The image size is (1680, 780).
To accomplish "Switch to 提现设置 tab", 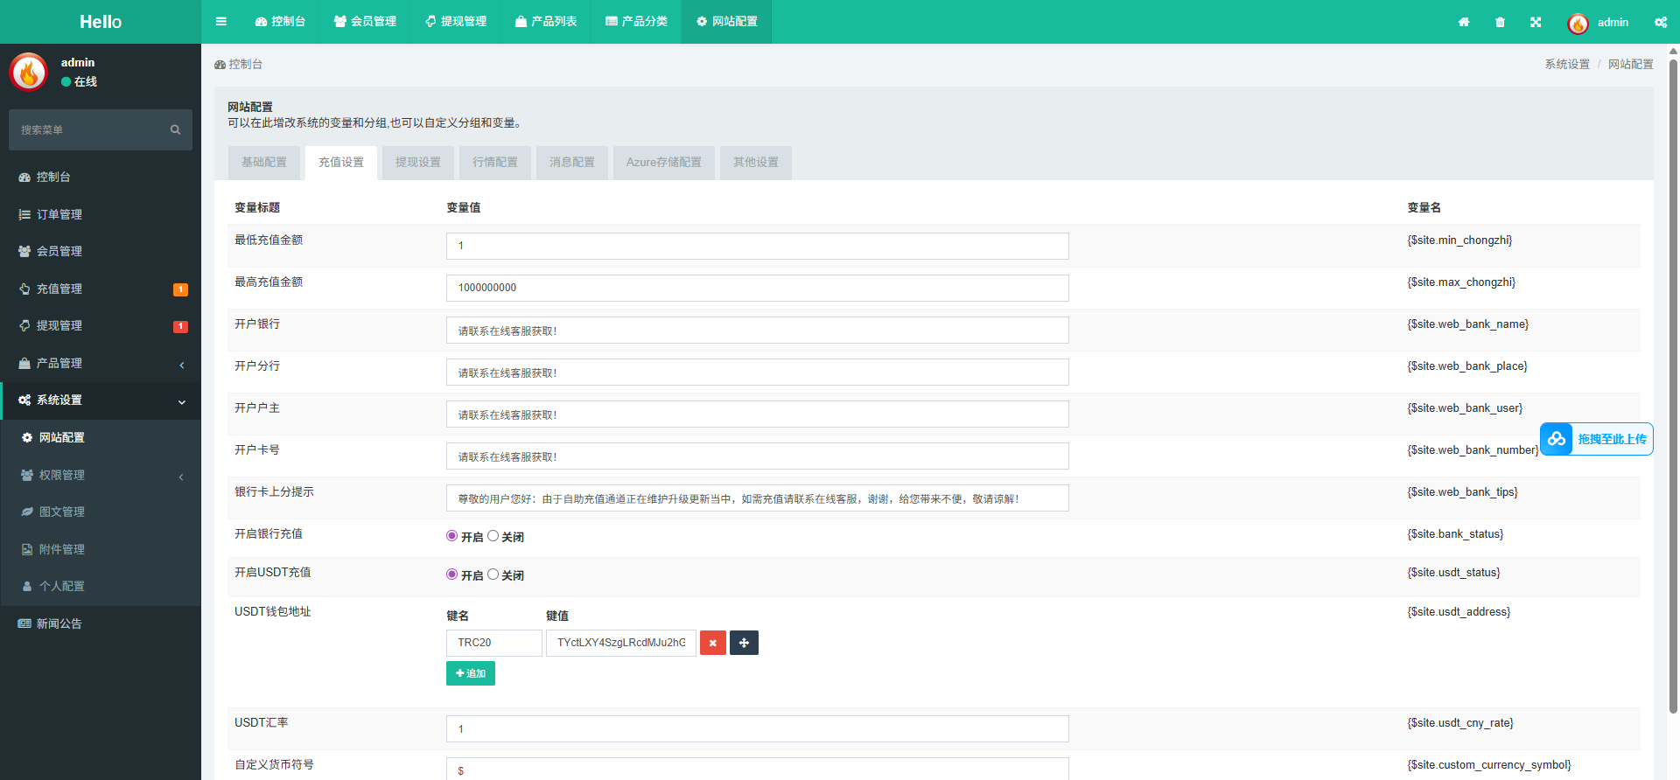I will (418, 163).
